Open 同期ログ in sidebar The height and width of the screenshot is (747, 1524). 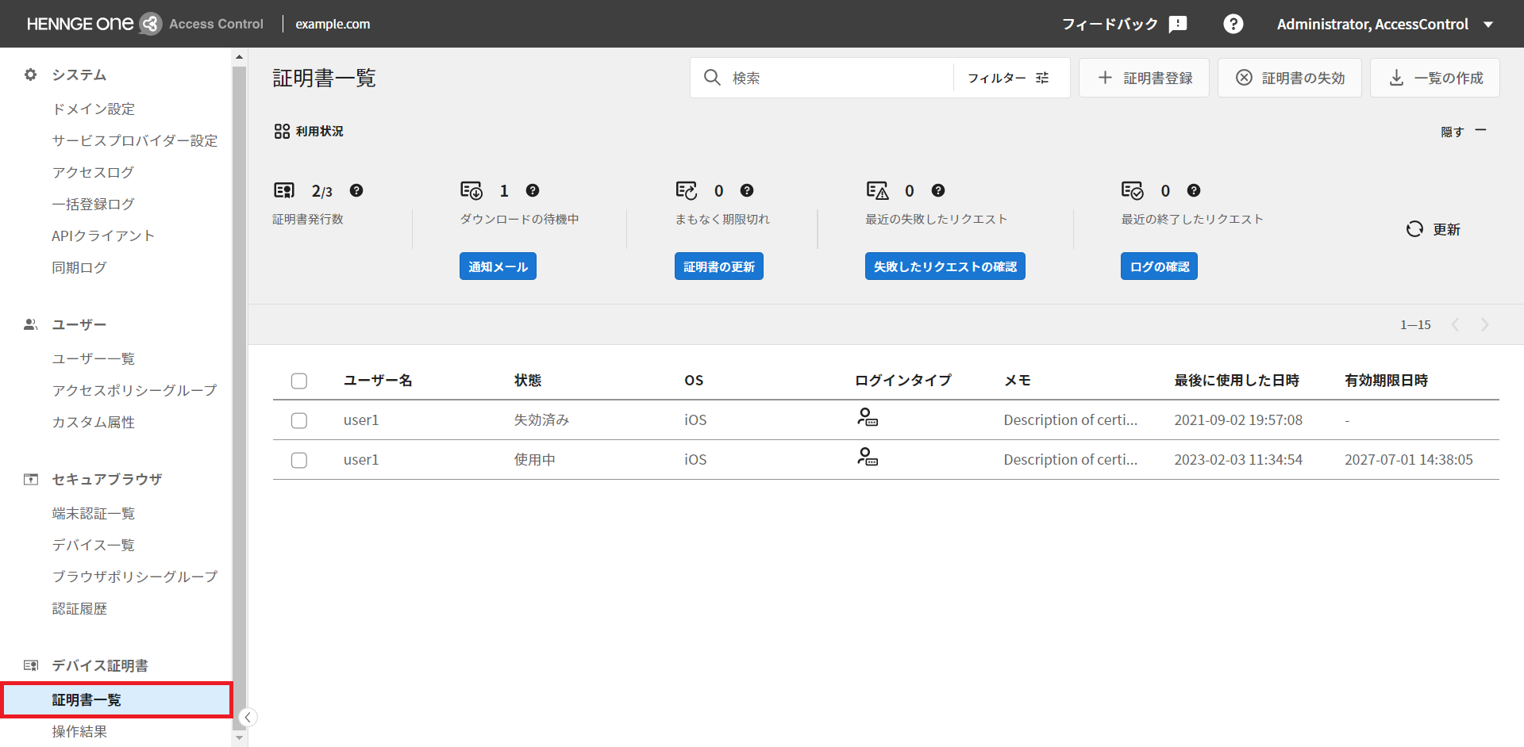coord(79,267)
